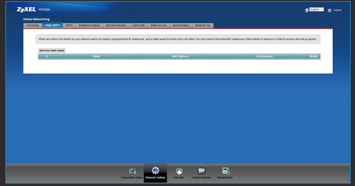This screenshot has width=355, height=186.
Task: Click the ZyXEL logo
Action: 26,10
